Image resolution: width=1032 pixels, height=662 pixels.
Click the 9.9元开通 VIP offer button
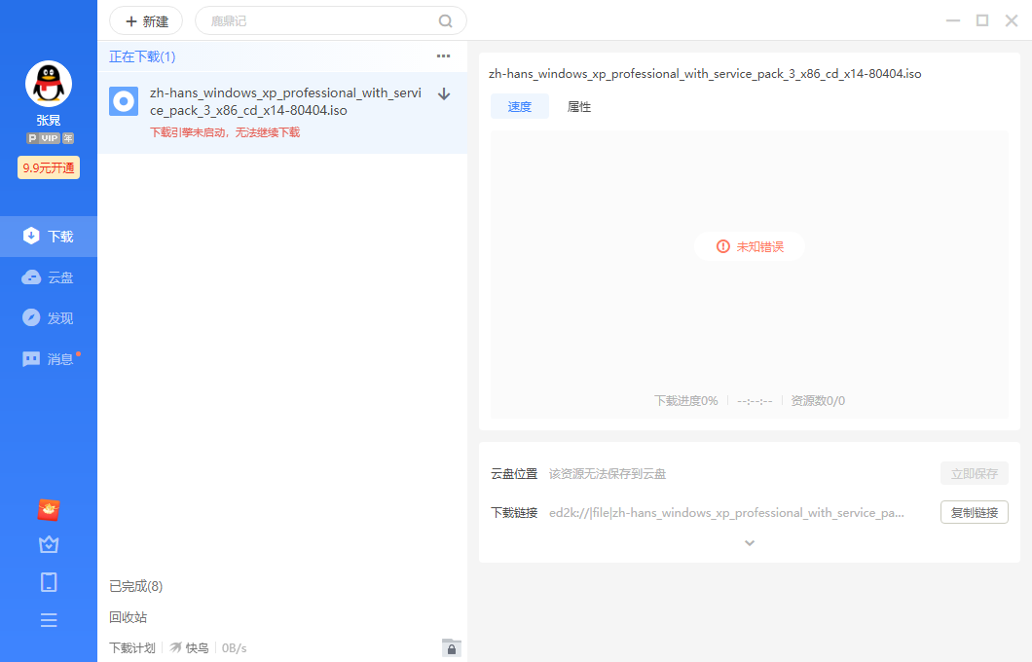pyautogui.click(x=49, y=167)
